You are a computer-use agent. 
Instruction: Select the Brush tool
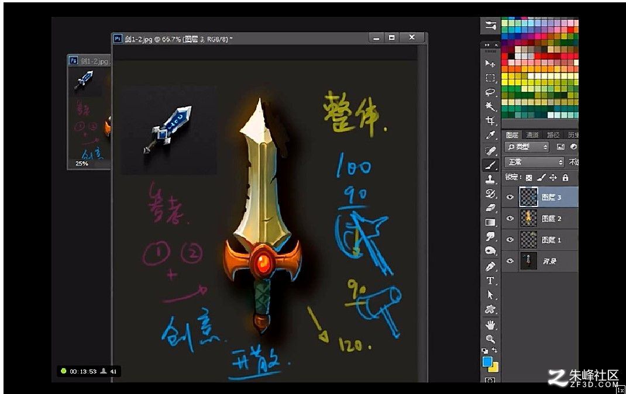click(490, 165)
